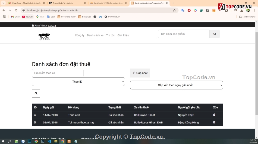Click 'Trạng thái' column header

coord(115,107)
